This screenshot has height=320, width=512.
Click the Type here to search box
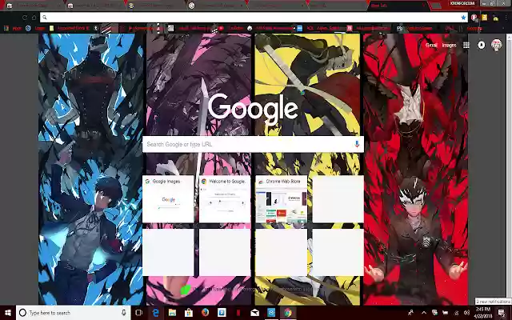tap(73, 313)
